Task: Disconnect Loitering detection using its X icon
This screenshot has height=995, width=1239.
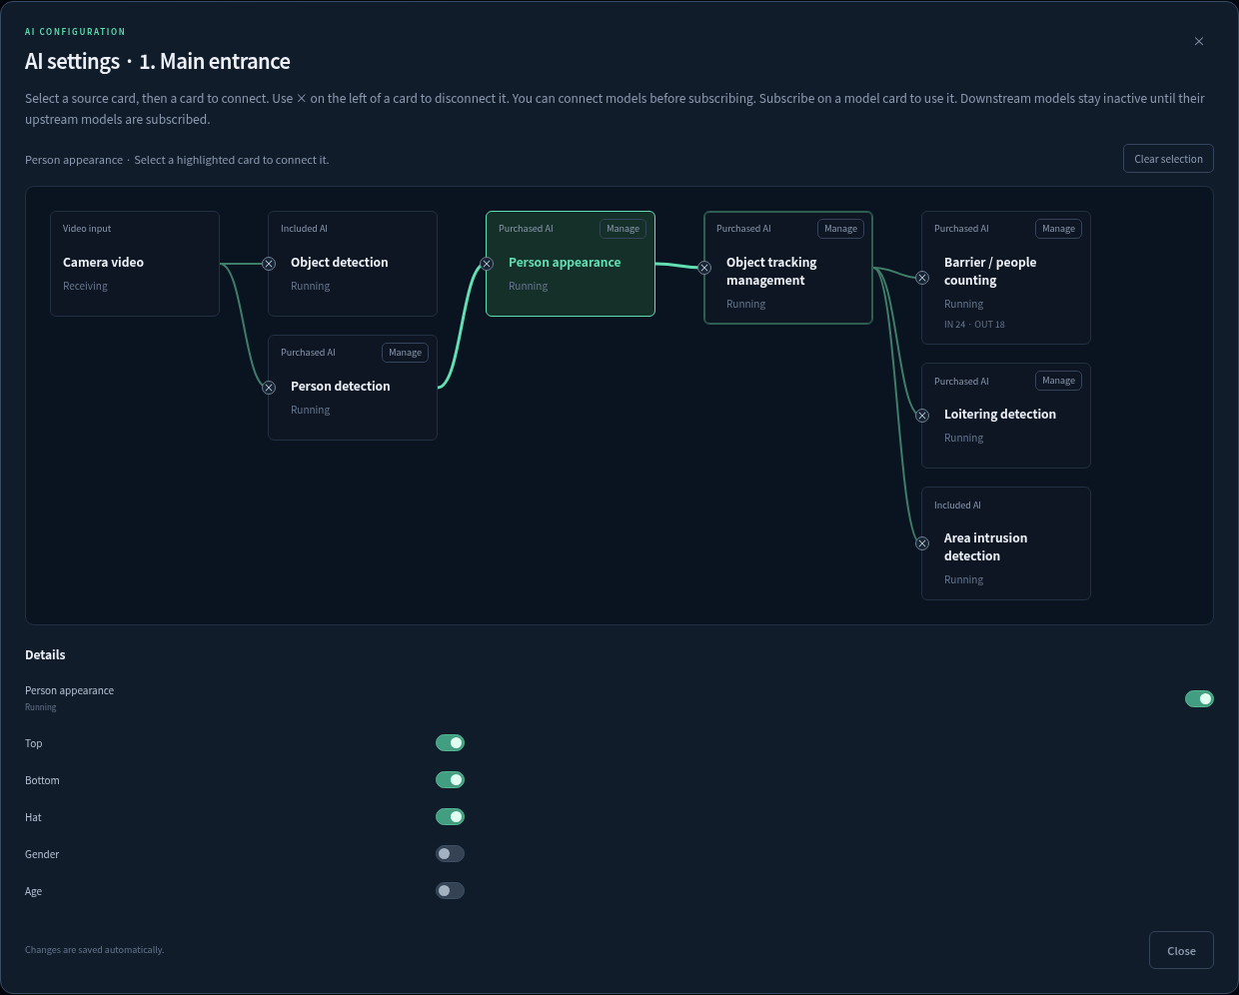Action: click(922, 416)
